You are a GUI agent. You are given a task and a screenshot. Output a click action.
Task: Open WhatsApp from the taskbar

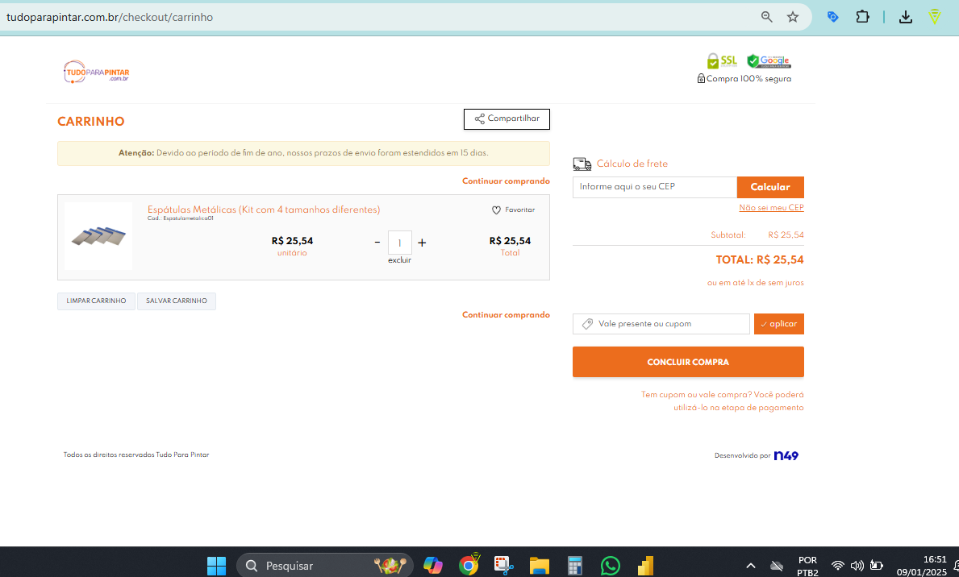point(610,566)
